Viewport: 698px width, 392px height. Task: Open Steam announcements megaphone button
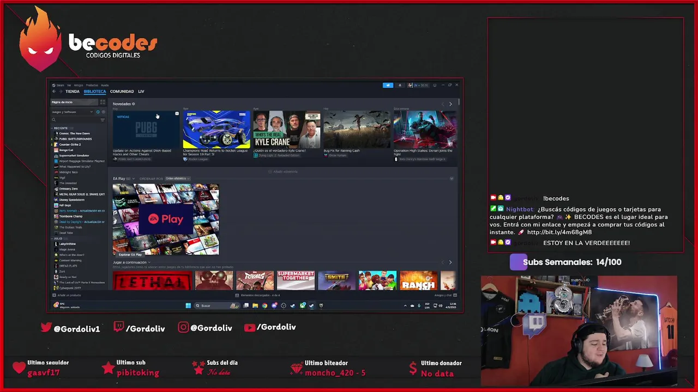pos(388,85)
